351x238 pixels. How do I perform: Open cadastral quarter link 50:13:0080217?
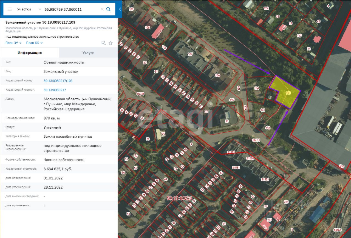tap(55, 90)
